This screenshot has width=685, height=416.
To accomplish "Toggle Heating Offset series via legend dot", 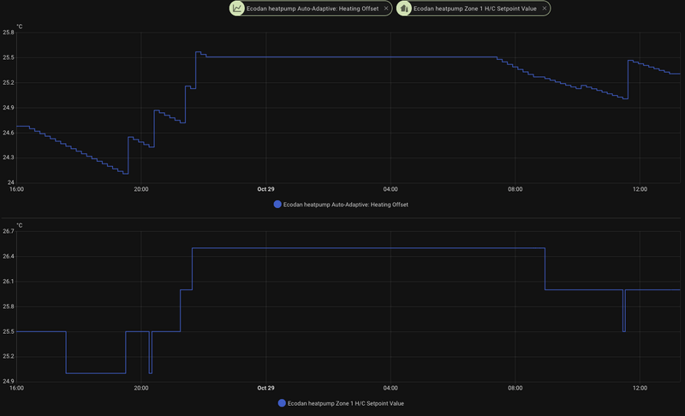I will point(277,205).
